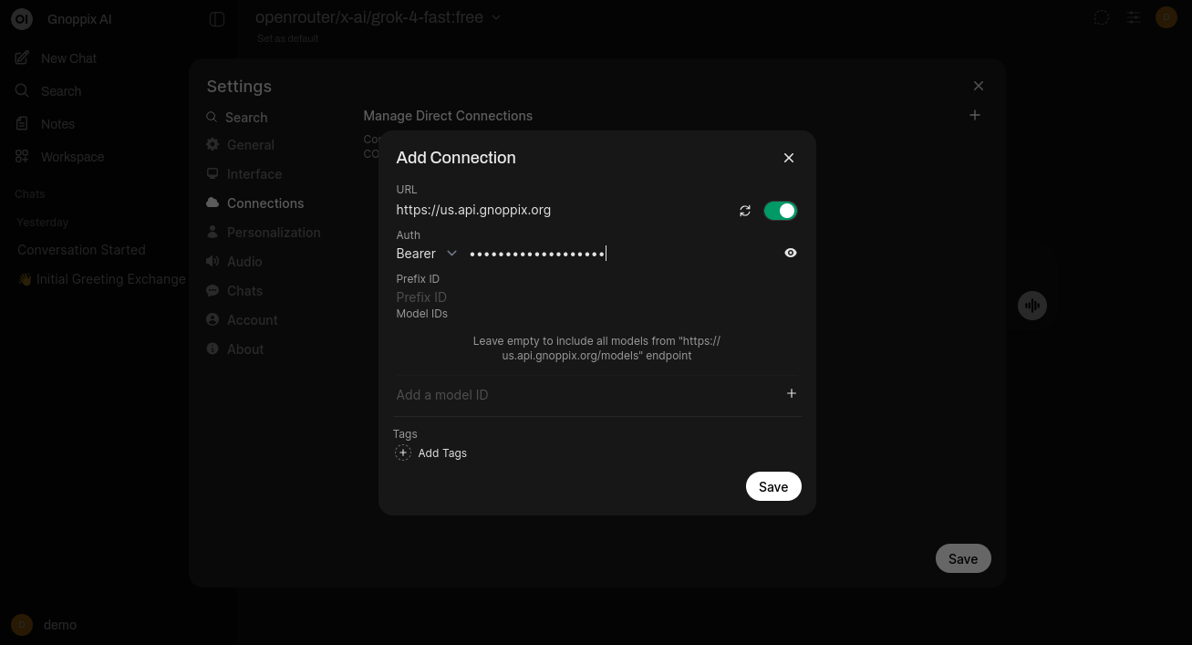Expand the model selector chevron

tap(496, 17)
